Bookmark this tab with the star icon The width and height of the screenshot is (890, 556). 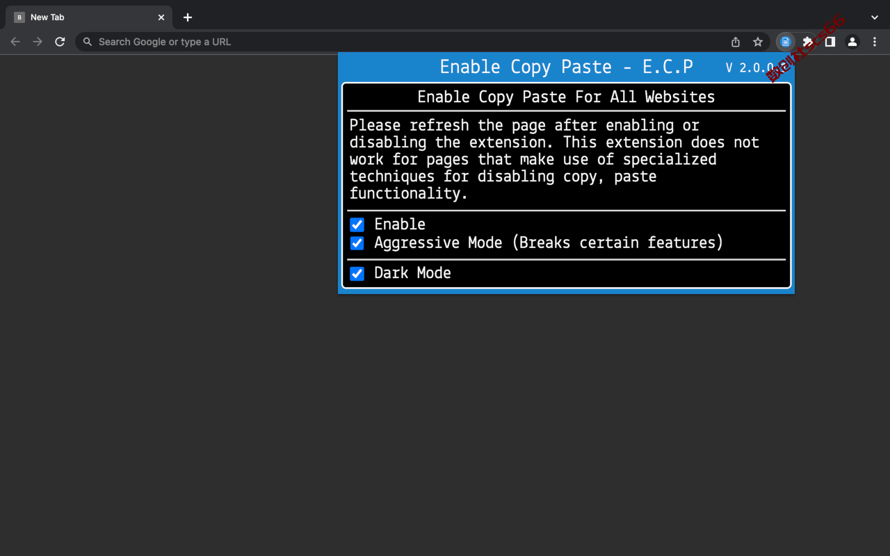coord(758,42)
